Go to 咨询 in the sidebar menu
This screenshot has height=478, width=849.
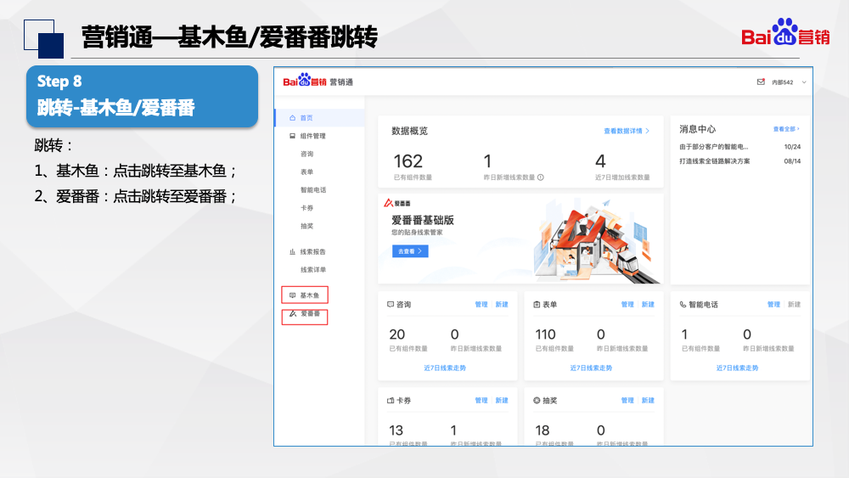[x=307, y=154]
